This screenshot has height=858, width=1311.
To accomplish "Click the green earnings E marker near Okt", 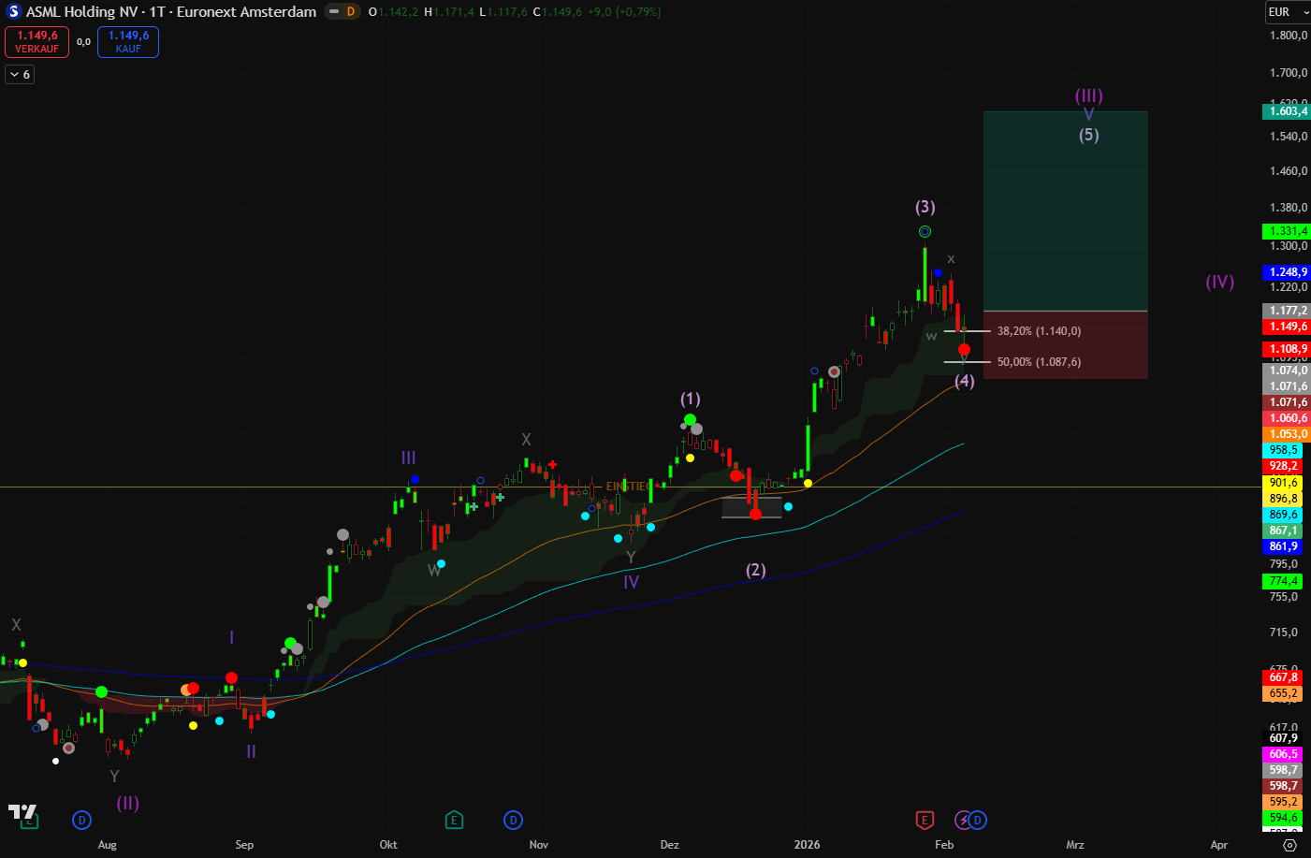I will 454,821.
